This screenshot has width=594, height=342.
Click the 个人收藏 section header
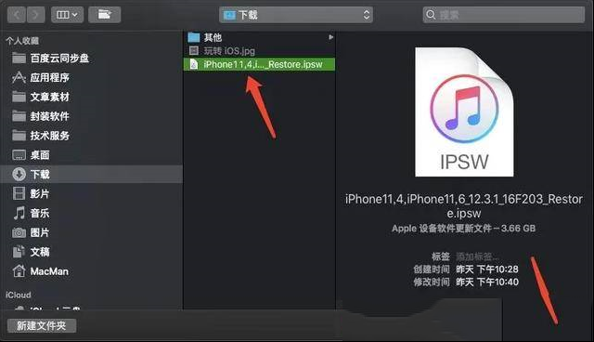pyautogui.click(x=22, y=41)
